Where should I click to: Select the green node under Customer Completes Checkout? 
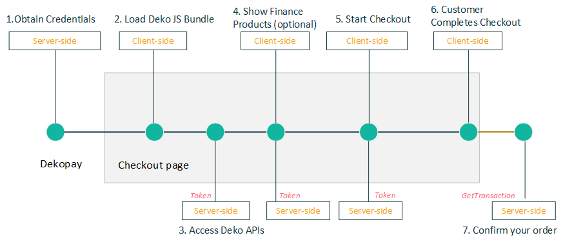469,132
